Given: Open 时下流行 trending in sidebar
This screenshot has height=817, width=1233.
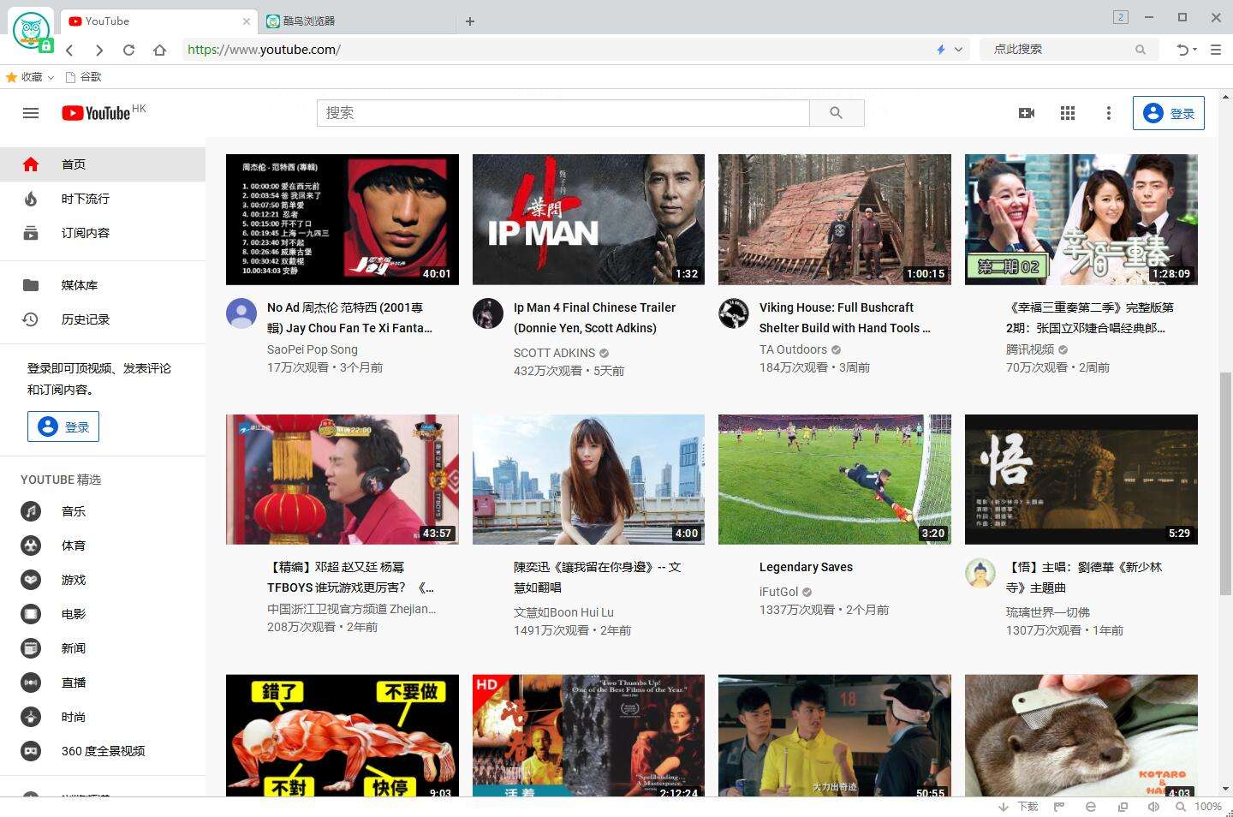Looking at the screenshot, I should click(103, 199).
